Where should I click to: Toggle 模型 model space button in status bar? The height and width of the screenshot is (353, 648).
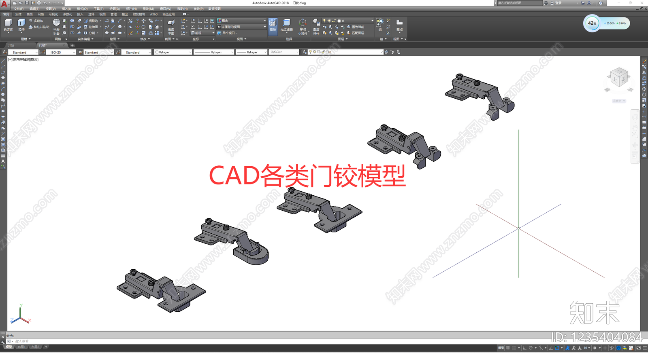(x=501, y=348)
